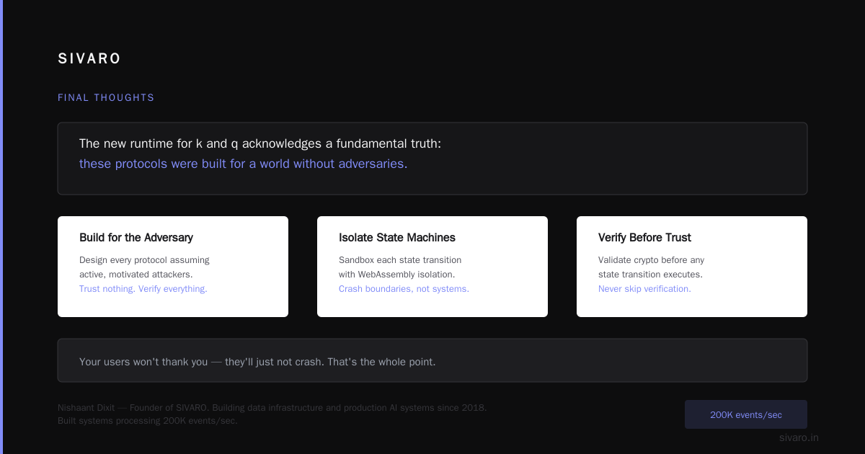865x454 pixels.
Task: Click the 'new runtime for k and q' sentence
Action: pos(260,143)
